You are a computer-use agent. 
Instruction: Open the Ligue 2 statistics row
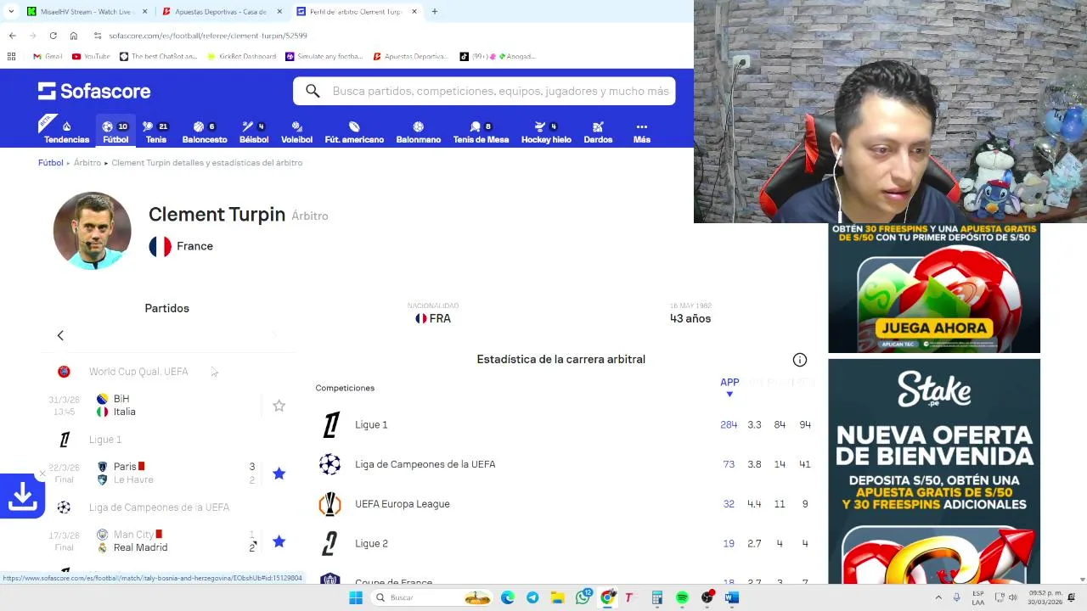point(565,543)
